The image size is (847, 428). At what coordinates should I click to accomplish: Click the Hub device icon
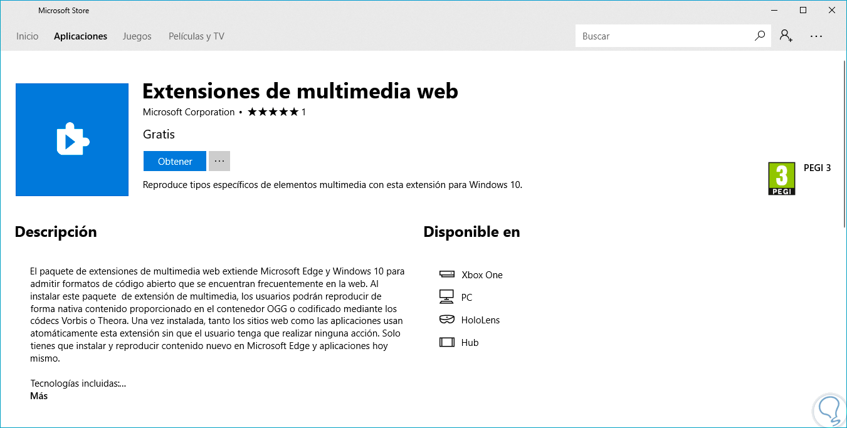click(x=446, y=342)
